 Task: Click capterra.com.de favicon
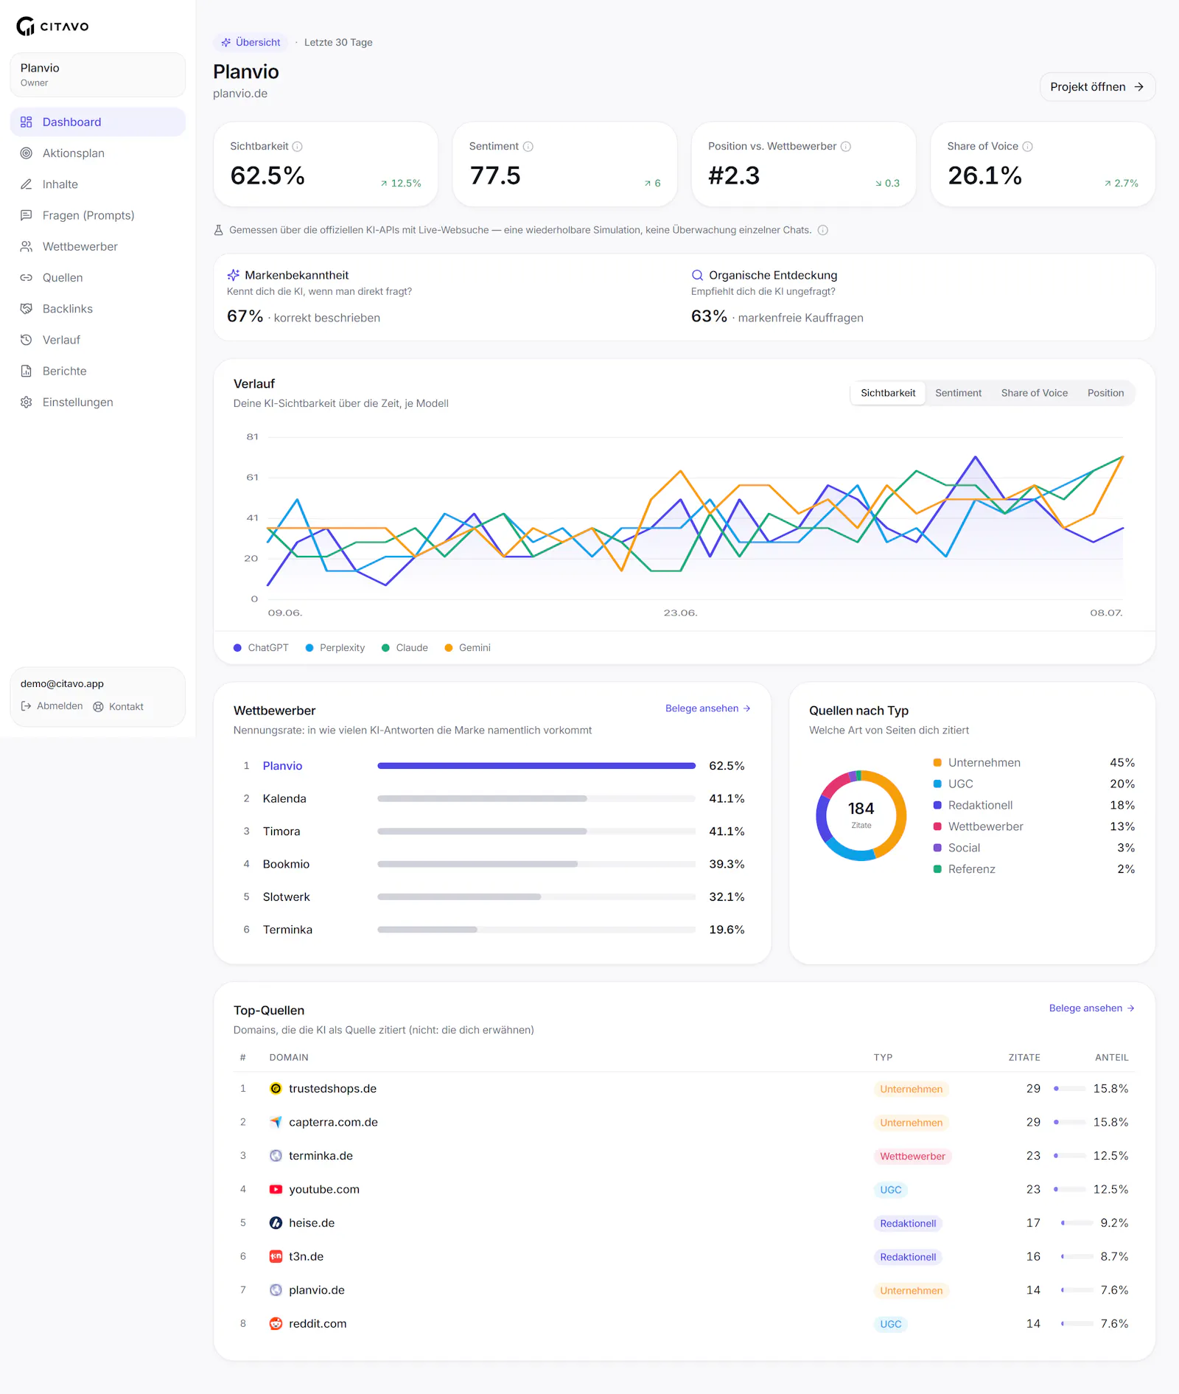click(x=276, y=1122)
